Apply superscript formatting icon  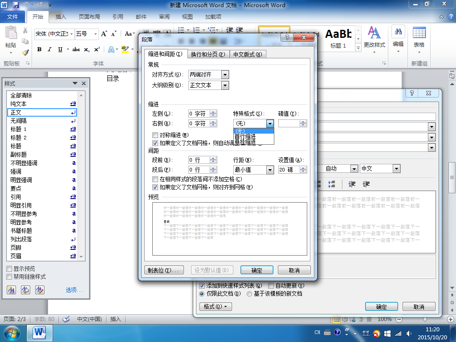(x=97, y=49)
